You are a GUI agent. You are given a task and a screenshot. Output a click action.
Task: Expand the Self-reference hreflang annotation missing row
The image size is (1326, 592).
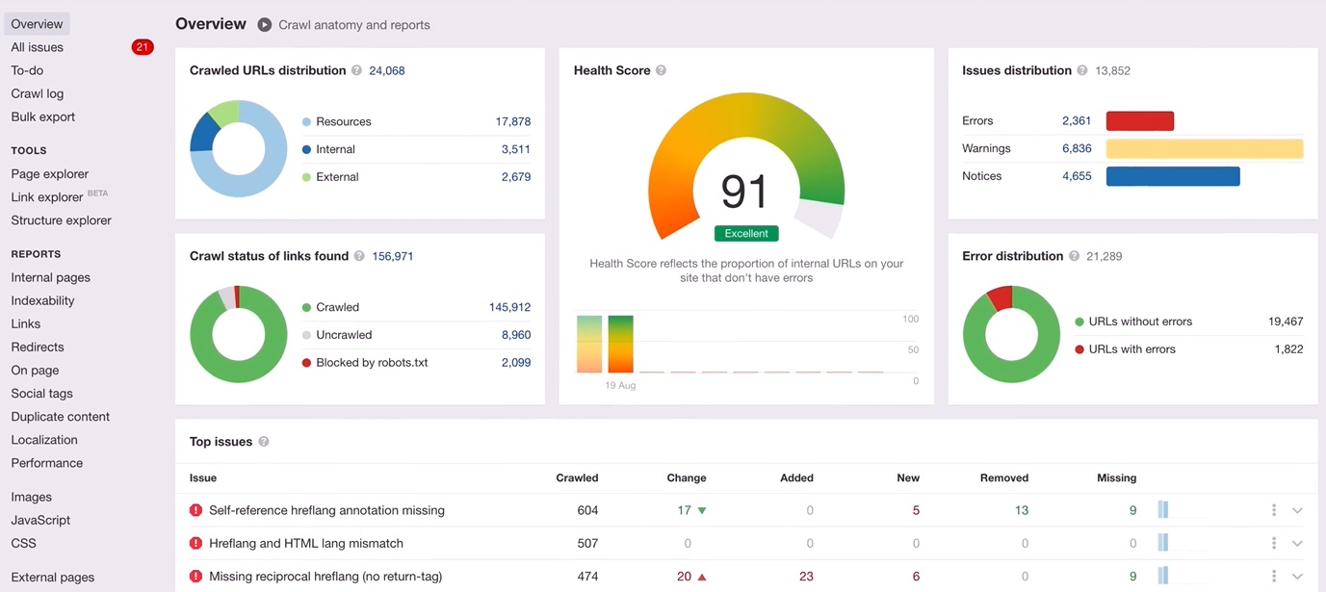click(1297, 510)
